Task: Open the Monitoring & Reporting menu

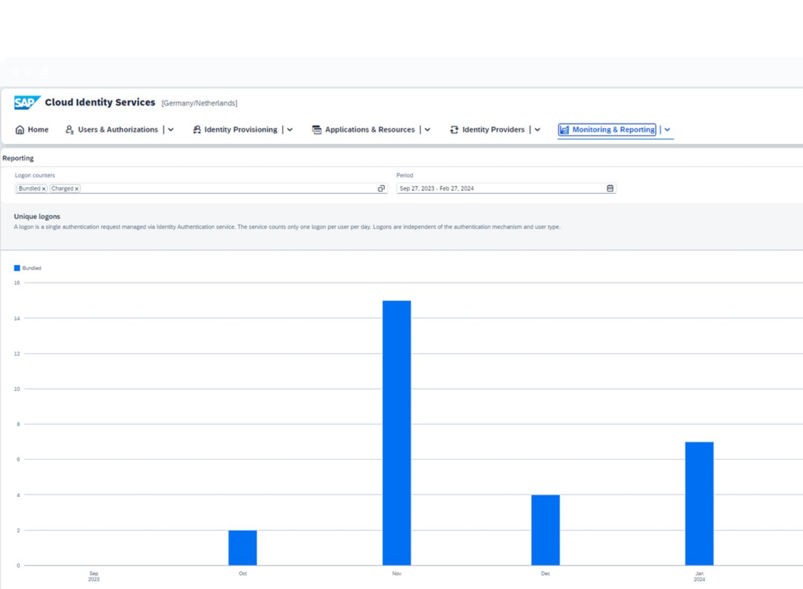Action: (667, 130)
